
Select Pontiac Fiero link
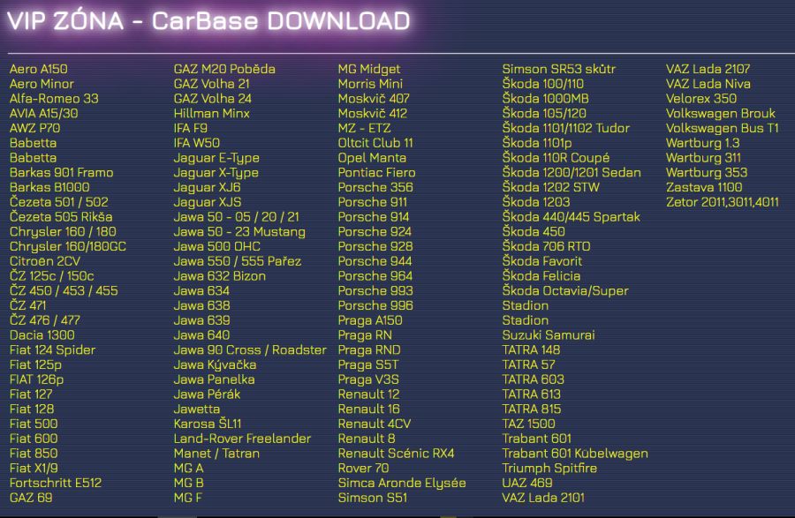pyautogui.click(x=376, y=172)
